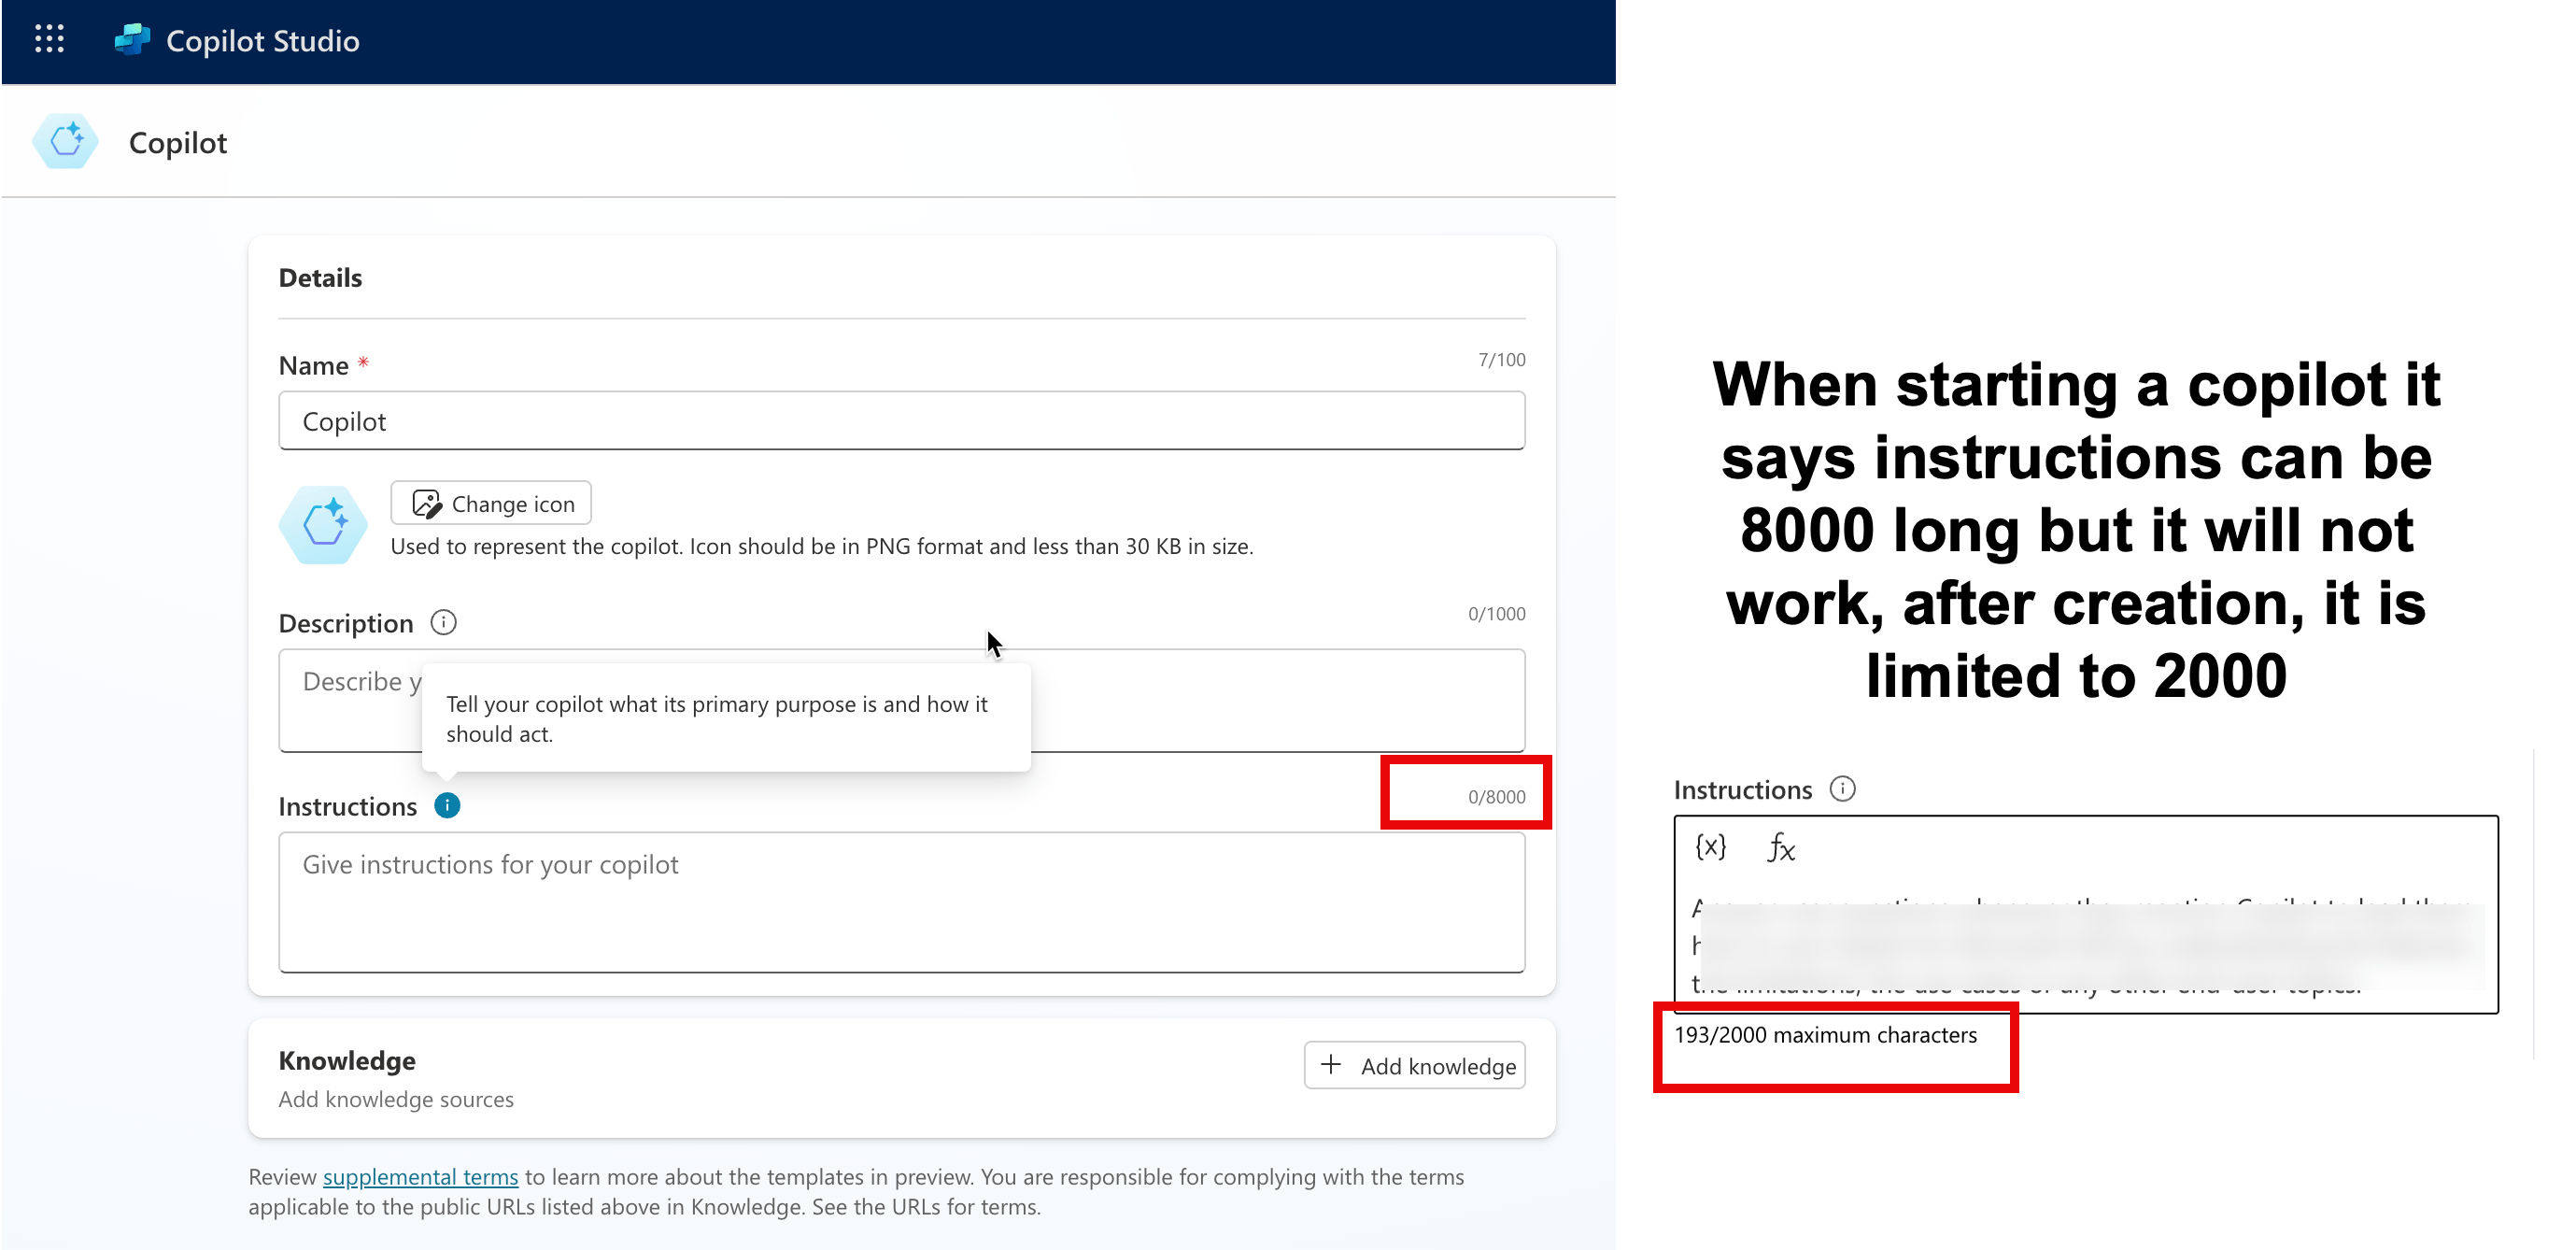The width and height of the screenshot is (2576, 1250).
Task: Click the copilot avatar icon beside Change icon
Action: 323,524
